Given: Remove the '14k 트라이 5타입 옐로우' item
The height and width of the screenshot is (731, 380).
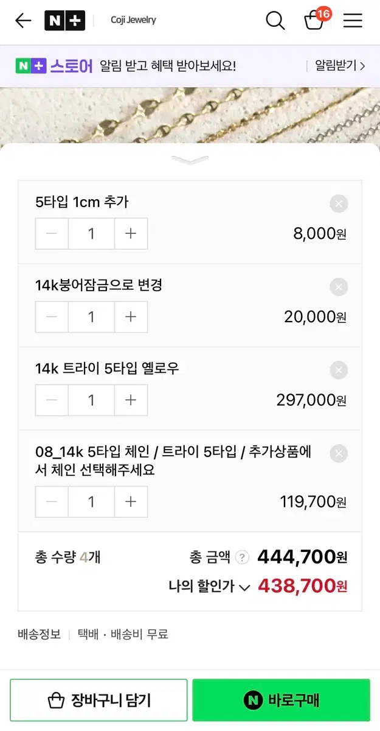Looking at the screenshot, I should [339, 370].
